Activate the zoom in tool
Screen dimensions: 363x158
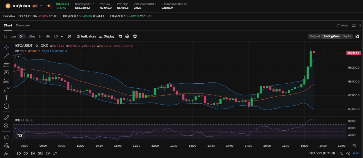6,126
